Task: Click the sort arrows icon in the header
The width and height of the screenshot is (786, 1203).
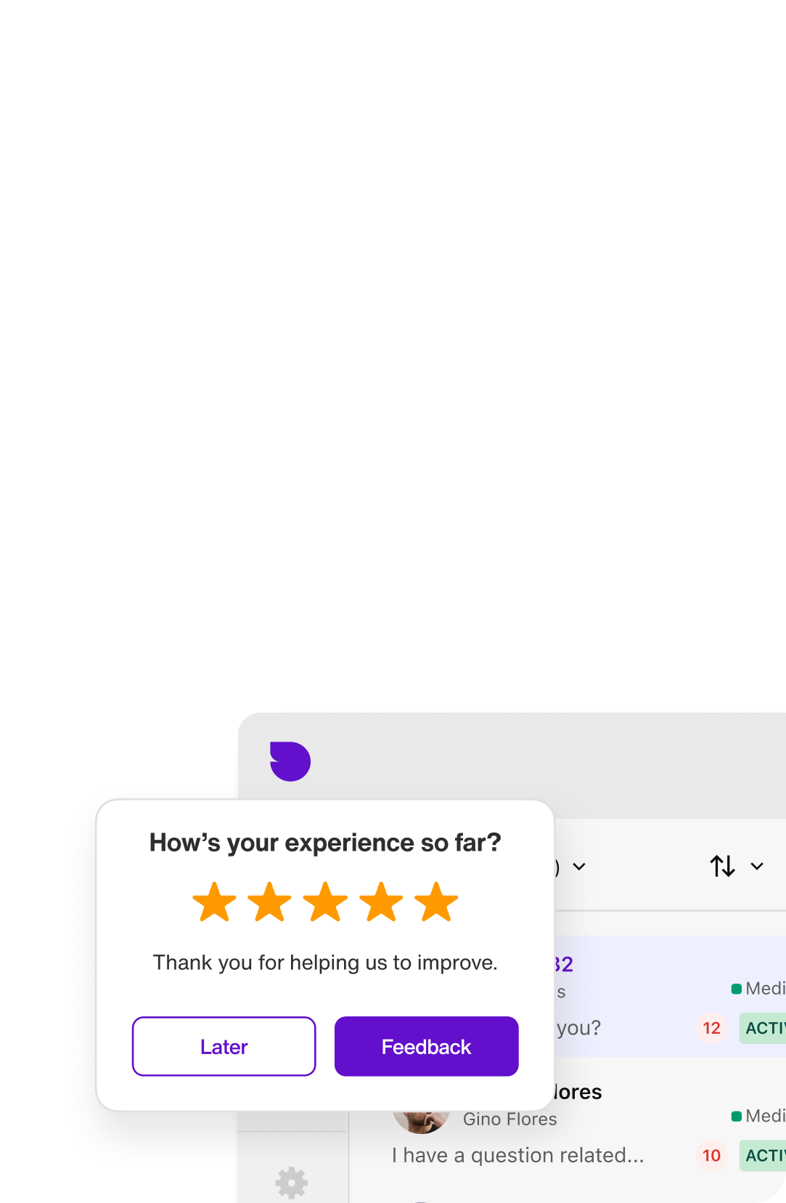Action: [721, 865]
